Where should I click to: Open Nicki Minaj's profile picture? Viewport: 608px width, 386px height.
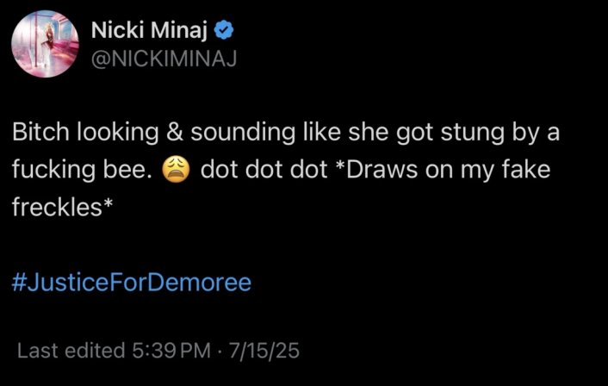(45, 43)
